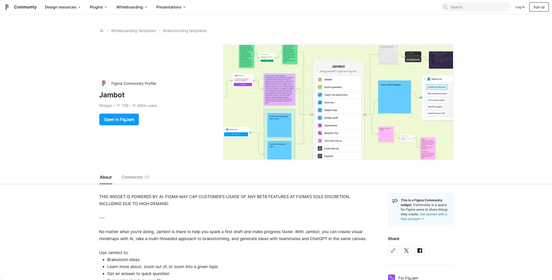Expand the Design resources dropdown
Screen dimensions: 552x280
pos(62,7)
